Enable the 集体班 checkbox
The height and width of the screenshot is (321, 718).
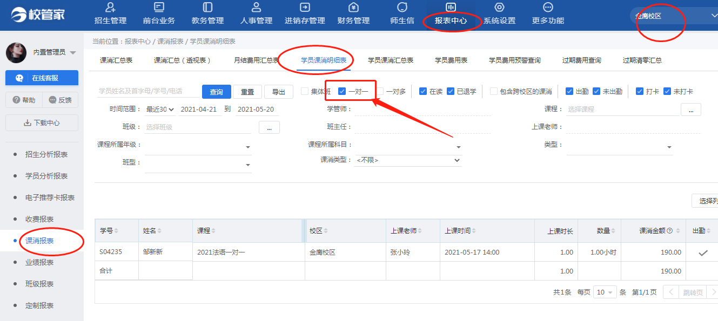[x=305, y=91]
